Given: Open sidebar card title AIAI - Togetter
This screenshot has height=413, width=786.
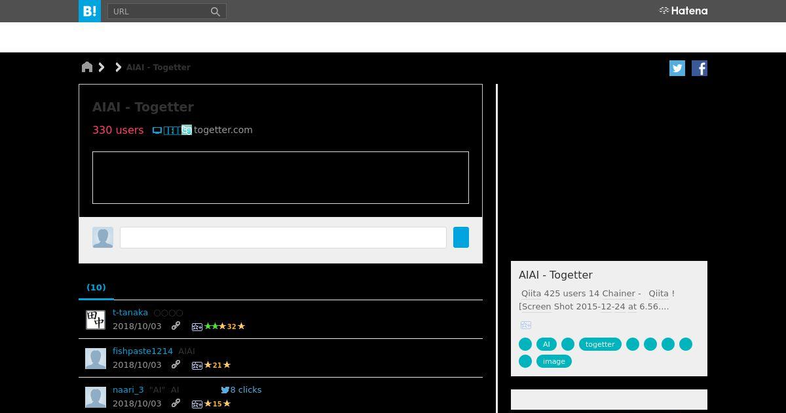Looking at the screenshot, I should (x=555, y=275).
